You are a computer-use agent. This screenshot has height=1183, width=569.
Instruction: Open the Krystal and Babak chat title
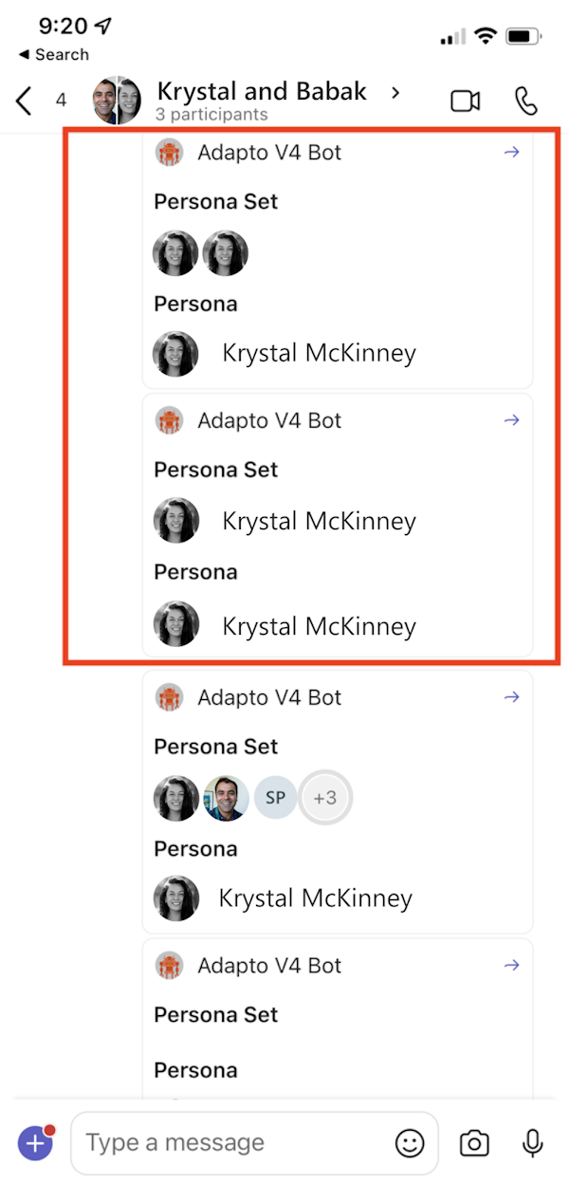(x=262, y=92)
